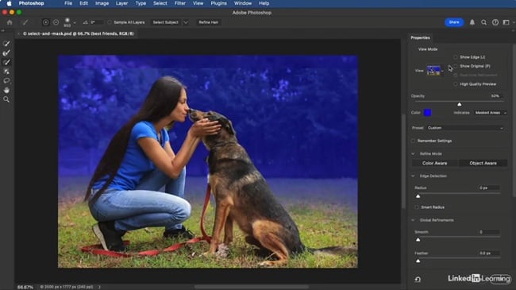Image resolution: width=516 pixels, height=290 pixels.
Task: Open the Window menu
Action: pos(243,3)
